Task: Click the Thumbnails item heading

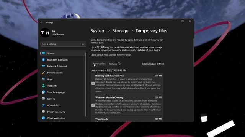Action: pos(101,119)
